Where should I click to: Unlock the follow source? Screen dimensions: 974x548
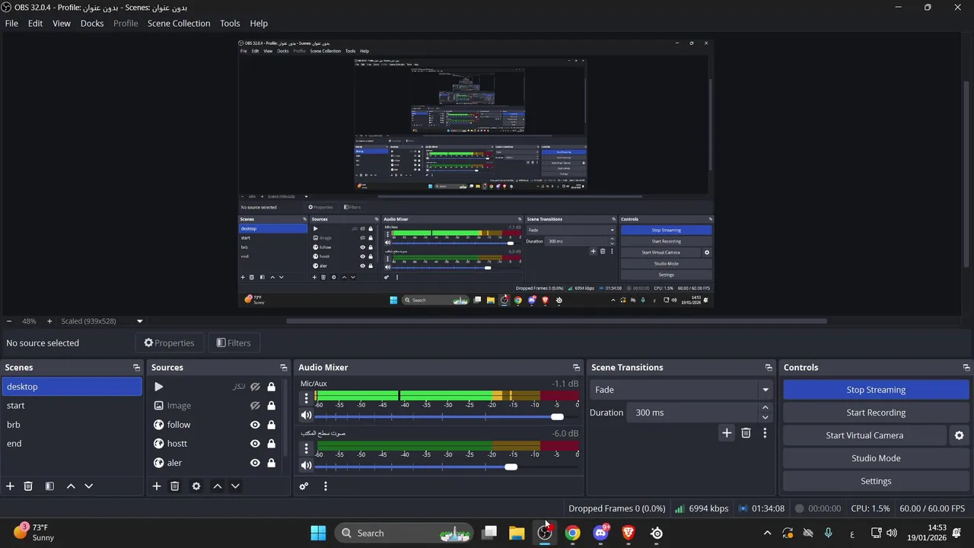(x=271, y=425)
